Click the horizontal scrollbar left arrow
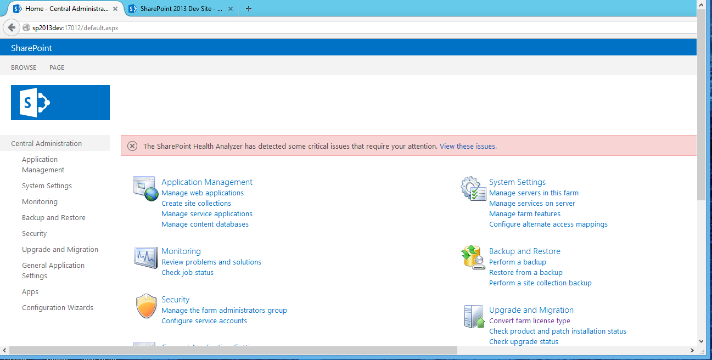The height and width of the screenshot is (360, 712). 4,350
